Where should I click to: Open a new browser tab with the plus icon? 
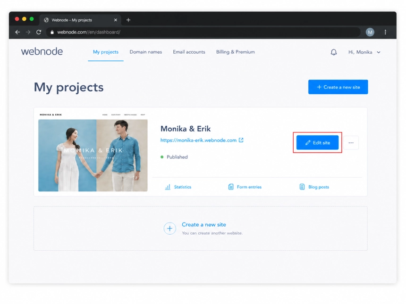tap(128, 20)
